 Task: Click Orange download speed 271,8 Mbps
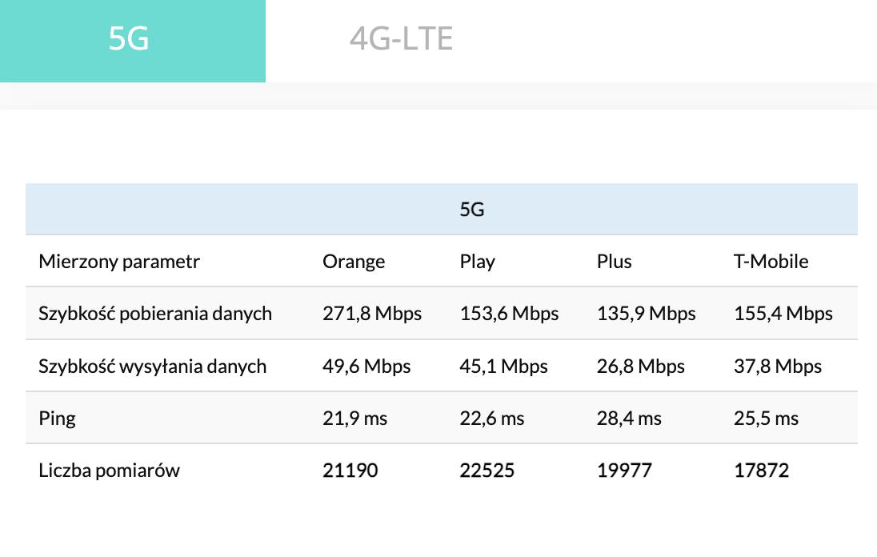[x=372, y=314]
